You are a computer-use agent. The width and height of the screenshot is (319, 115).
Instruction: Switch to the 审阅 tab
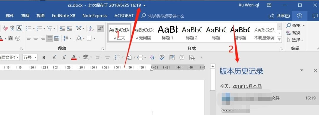(25, 16)
